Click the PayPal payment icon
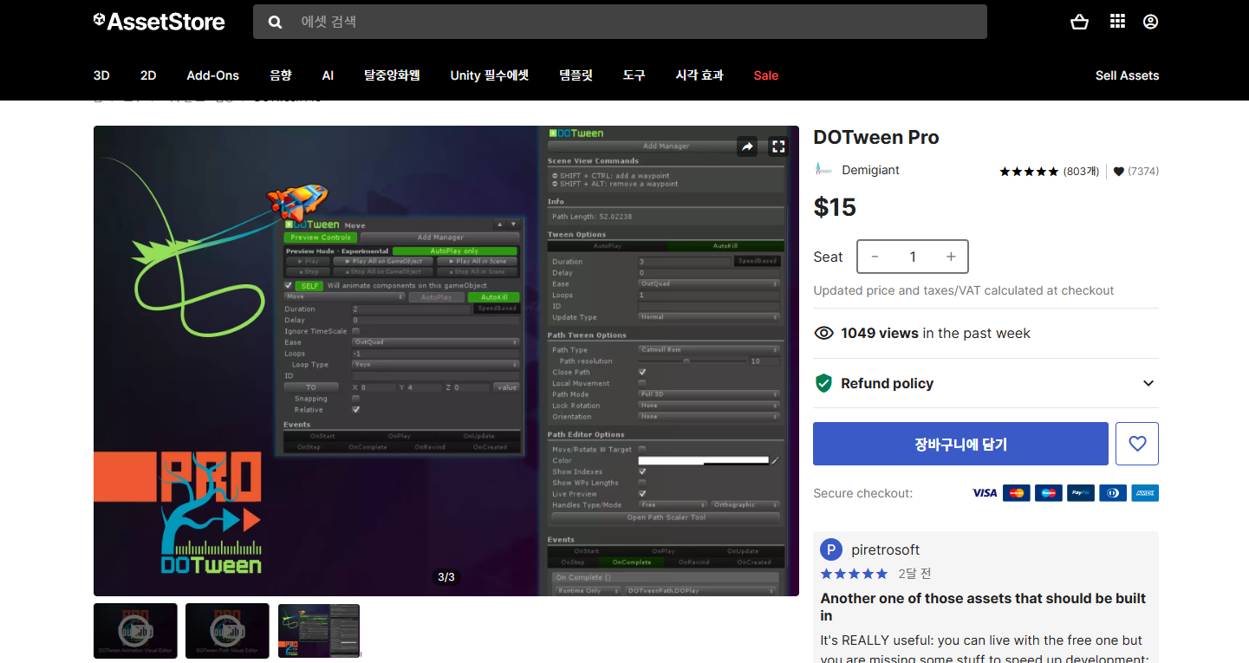 (1081, 493)
